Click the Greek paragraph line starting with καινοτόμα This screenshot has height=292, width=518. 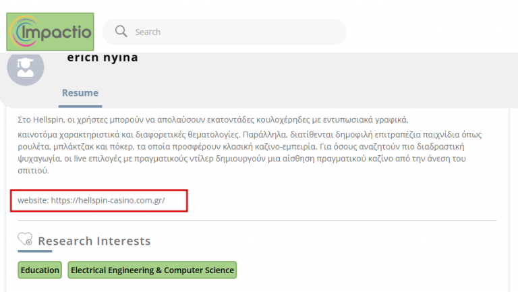[x=202, y=134]
